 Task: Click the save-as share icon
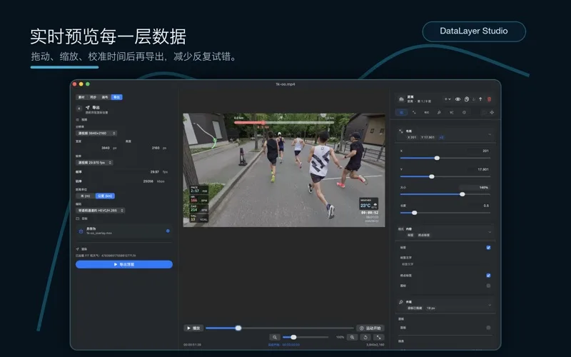click(81, 231)
